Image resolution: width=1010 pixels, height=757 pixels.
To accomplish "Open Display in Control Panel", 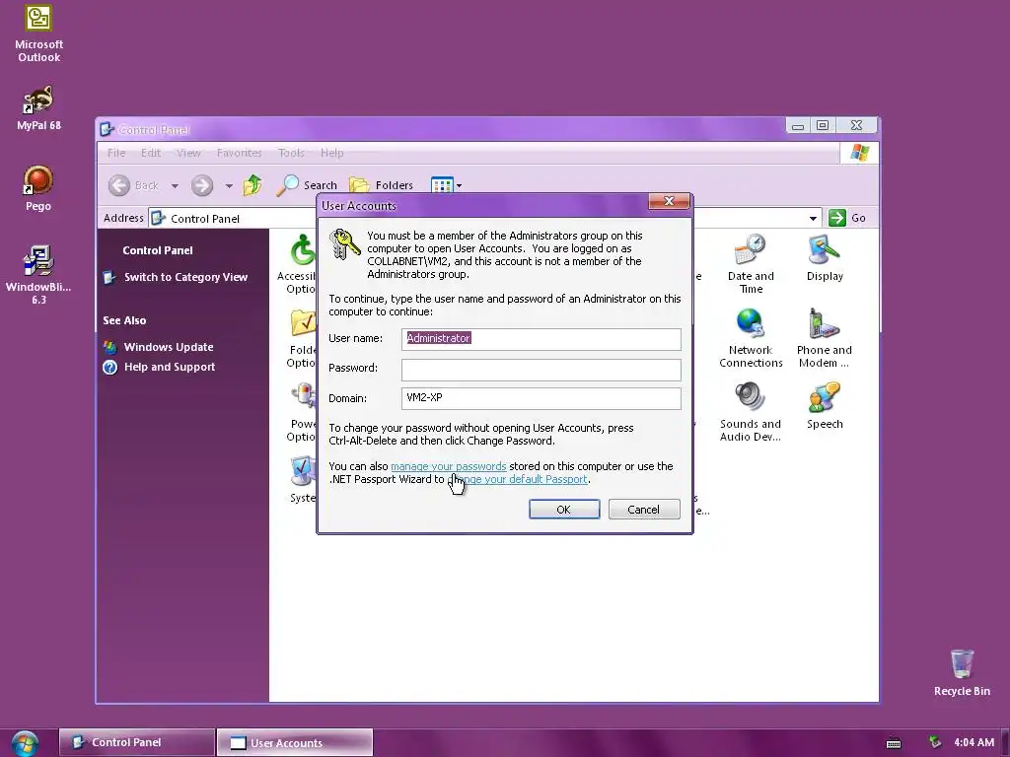I will pos(825,258).
